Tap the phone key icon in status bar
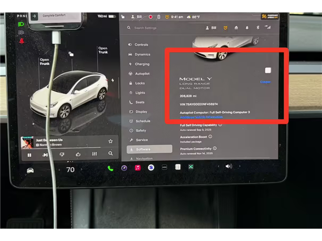The height and width of the screenshot is (241, 322). pyautogui.click(x=159, y=17)
